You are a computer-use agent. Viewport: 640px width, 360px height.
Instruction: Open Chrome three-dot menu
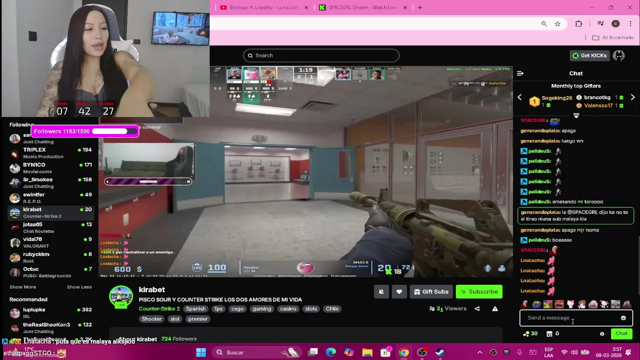click(630, 23)
